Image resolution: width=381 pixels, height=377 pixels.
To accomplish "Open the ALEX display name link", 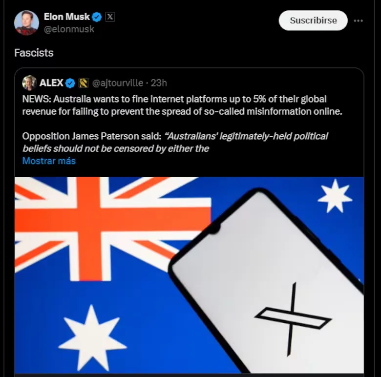I will point(51,83).
